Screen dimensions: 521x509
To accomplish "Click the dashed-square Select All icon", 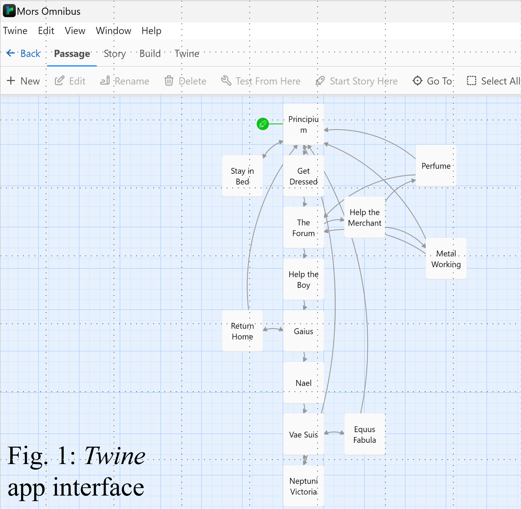I will click(471, 81).
